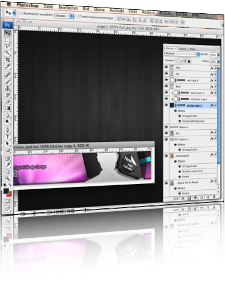Switch to the Kanäle tab
The width and height of the screenshot is (225, 285).
point(183,49)
